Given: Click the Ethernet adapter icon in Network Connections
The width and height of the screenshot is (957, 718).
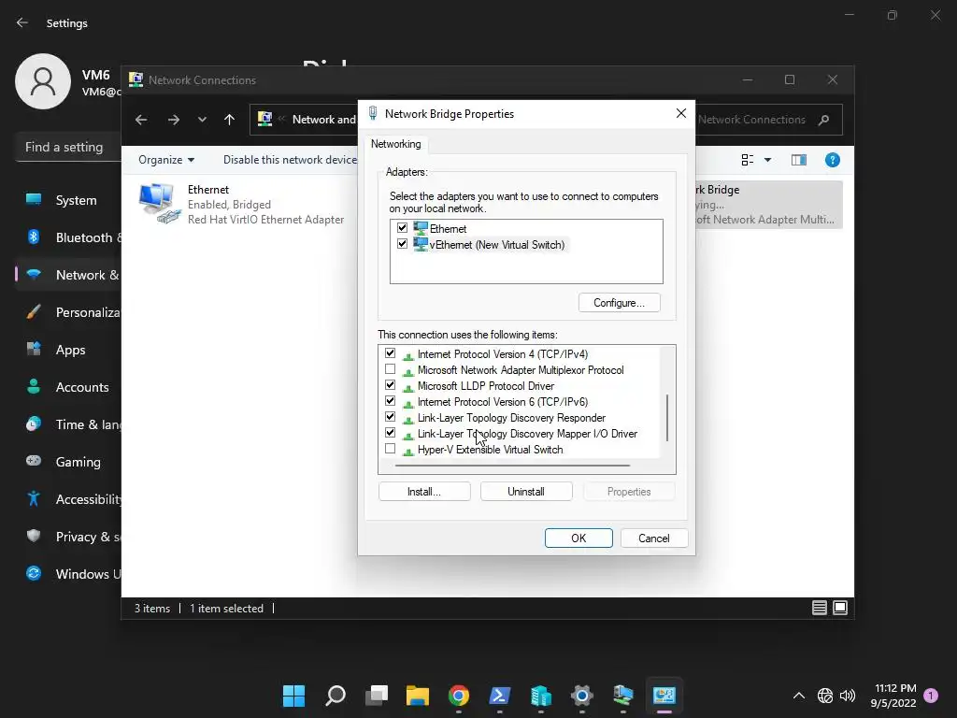Looking at the screenshot, I should click(x=159, y=204).
